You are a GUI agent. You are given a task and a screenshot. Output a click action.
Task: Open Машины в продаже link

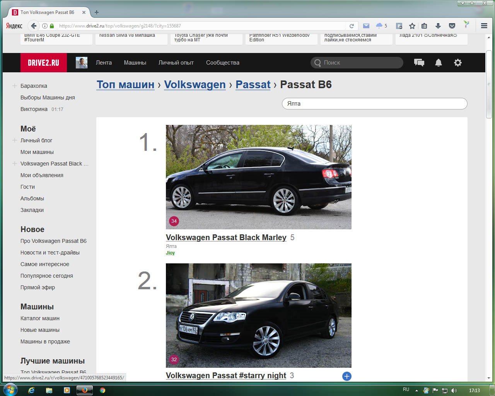click(45, 341)
